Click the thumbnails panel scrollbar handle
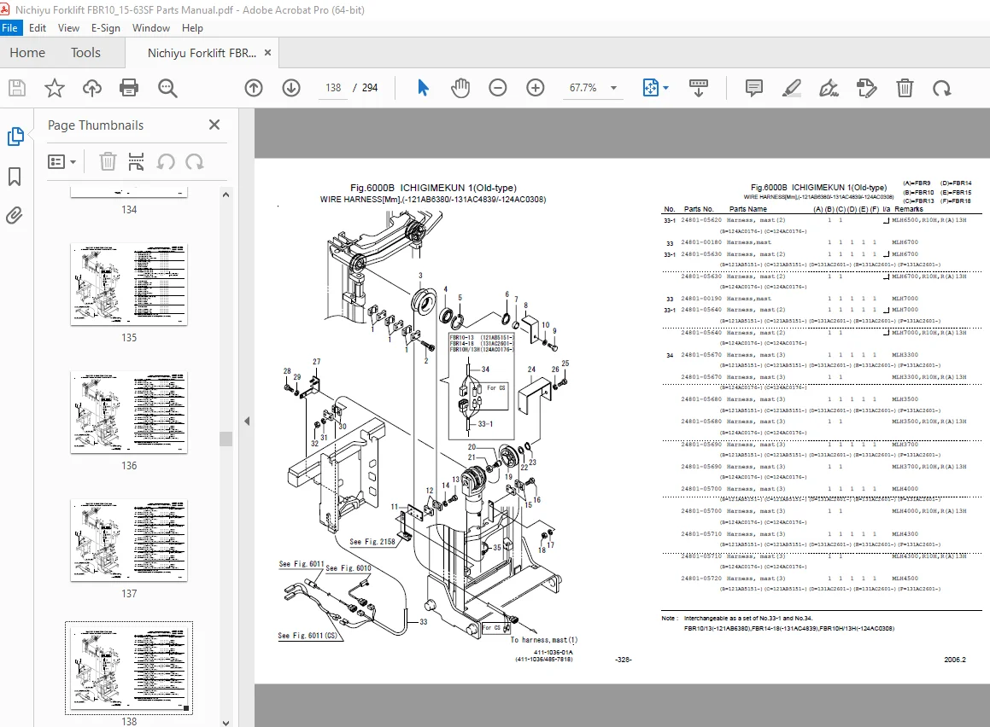 [x=226, y=439]
